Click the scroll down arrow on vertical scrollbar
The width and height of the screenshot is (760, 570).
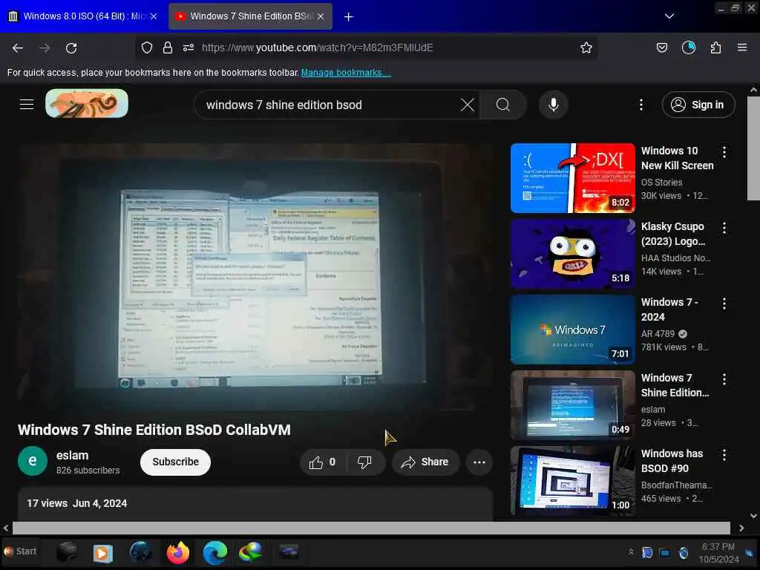tap(753, 516)
